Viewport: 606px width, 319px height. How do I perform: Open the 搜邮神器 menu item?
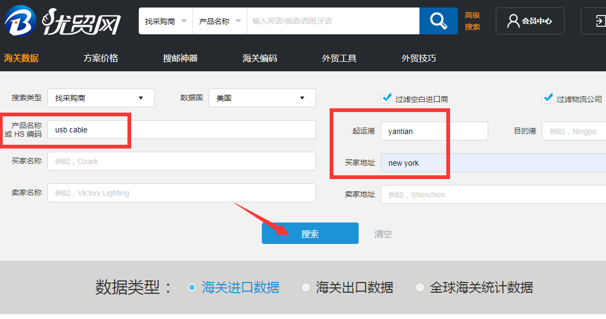pyautogui.click(x=180, y=58)
